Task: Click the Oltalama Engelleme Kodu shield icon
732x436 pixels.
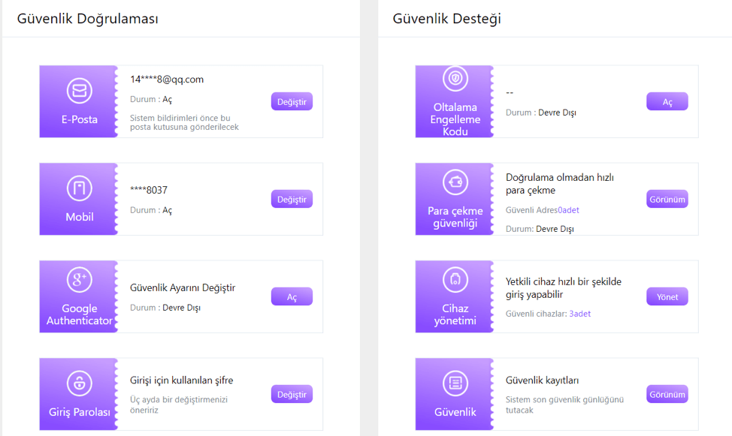Action: (455, 78)
